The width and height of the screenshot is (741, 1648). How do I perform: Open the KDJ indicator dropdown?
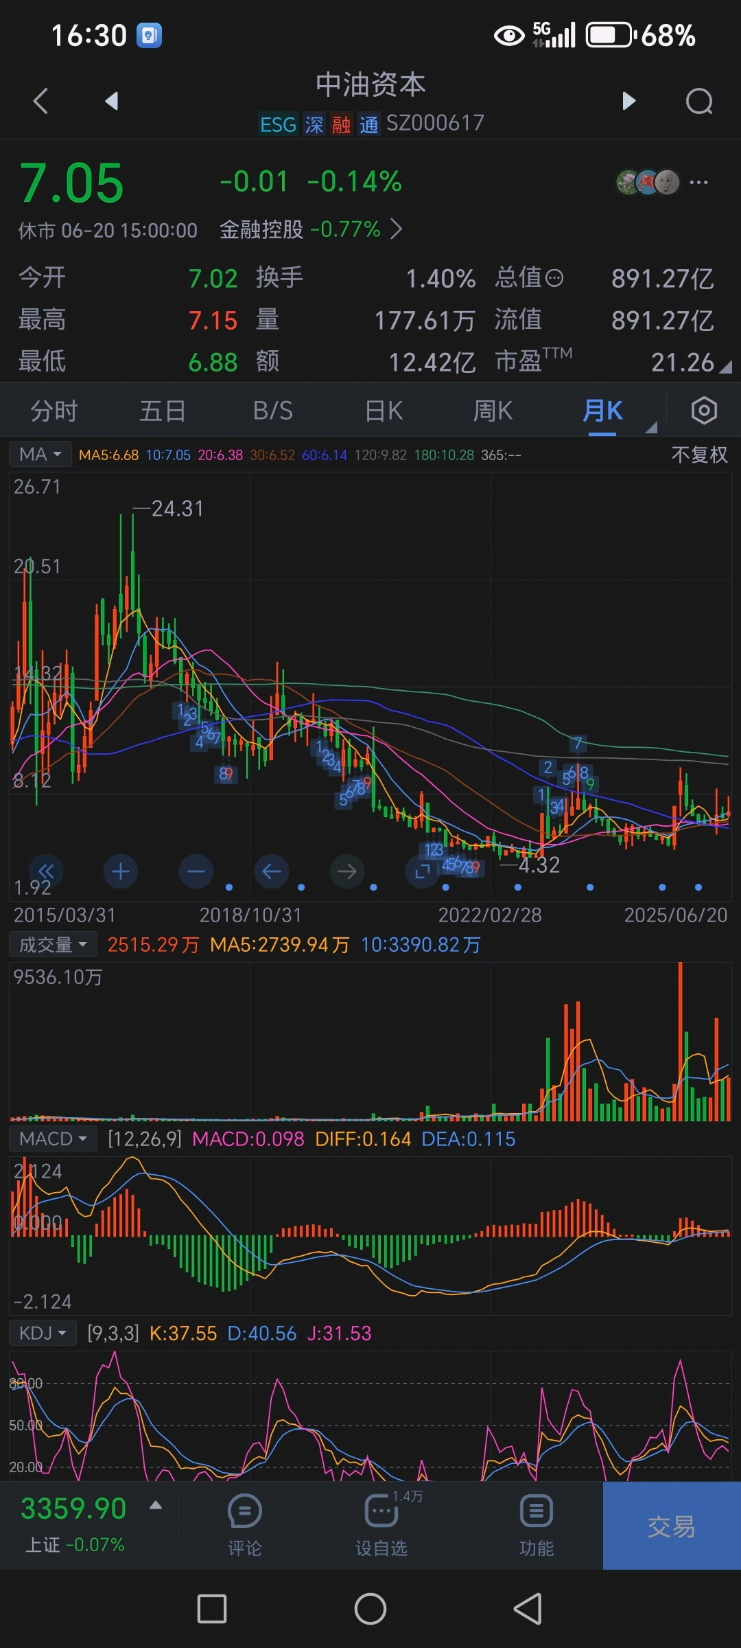43,1334
